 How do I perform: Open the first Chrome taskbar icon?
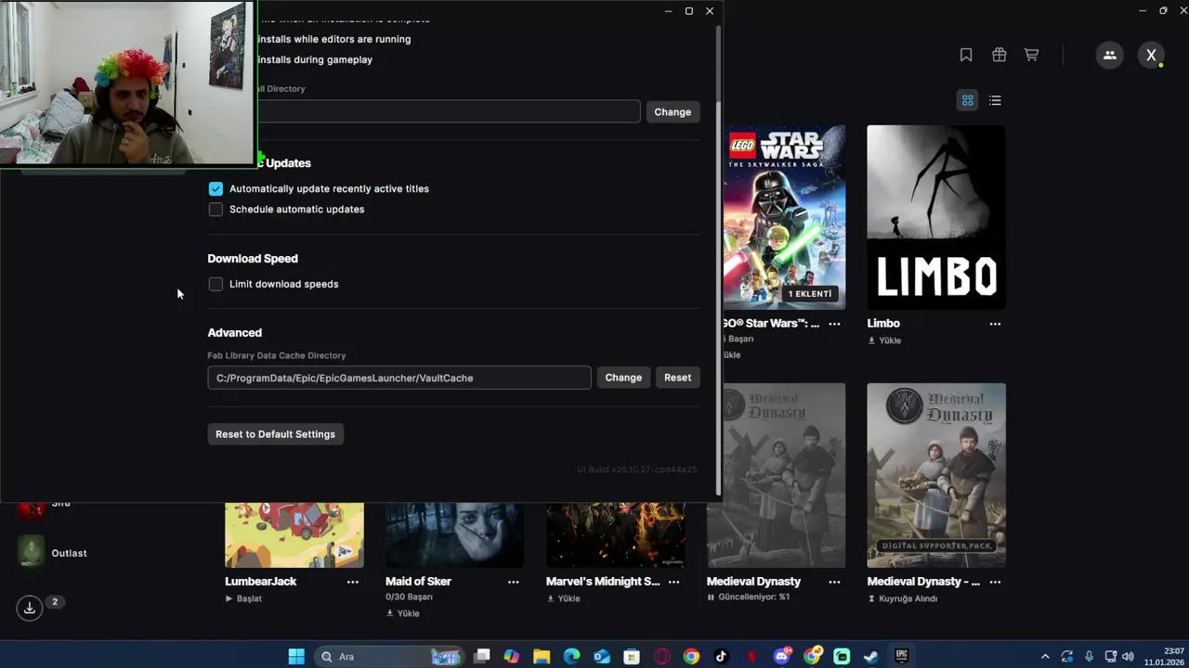[691, 657]
